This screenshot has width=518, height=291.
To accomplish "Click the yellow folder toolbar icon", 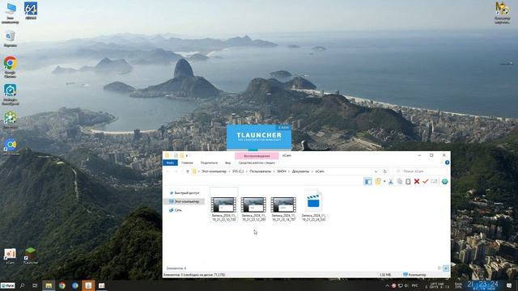I will tap(378, 181).
